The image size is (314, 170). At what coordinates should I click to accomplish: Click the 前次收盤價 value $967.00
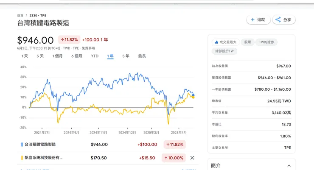click(x=283, y=66)
